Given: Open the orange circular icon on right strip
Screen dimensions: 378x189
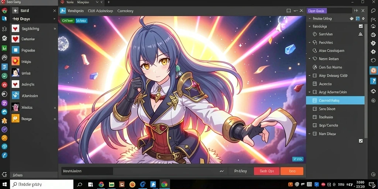Looking at the screenshot, I should tap(374, 71).
